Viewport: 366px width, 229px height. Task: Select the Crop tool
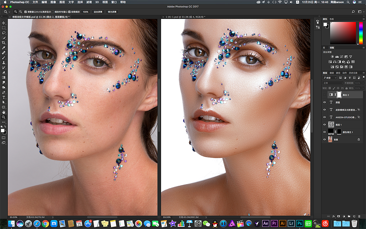4,43
